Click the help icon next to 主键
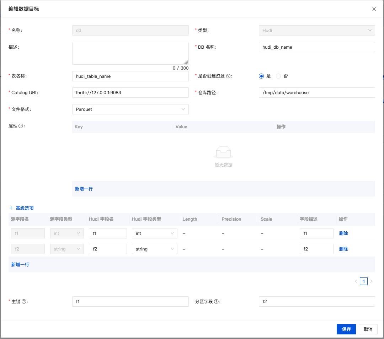Viewport: 384px width, 339px height. 24,302
